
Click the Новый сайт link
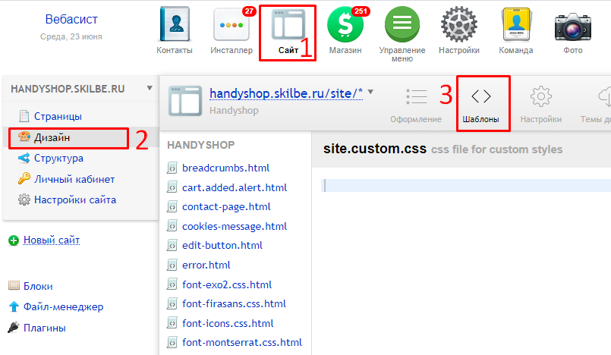click(51, 240)
